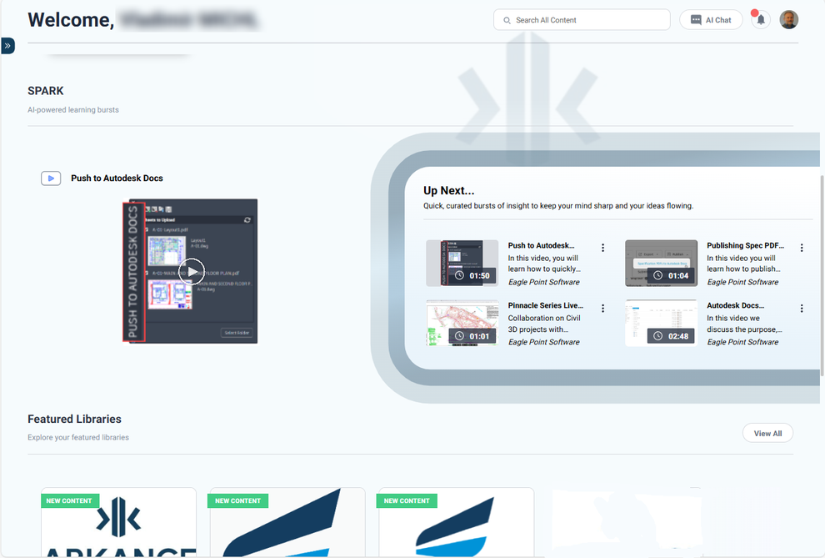Open options menu for Publishing Spec PDF item
Viewport: 825px width, 558px height.
[802, 248]
